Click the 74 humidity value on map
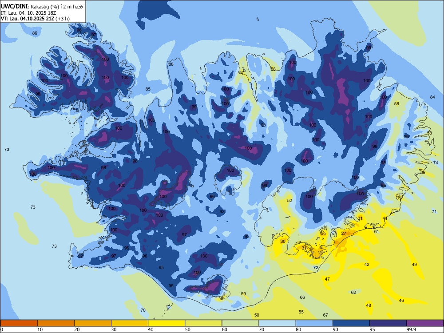This screenshot has width=444, height=333. point(436,163)
